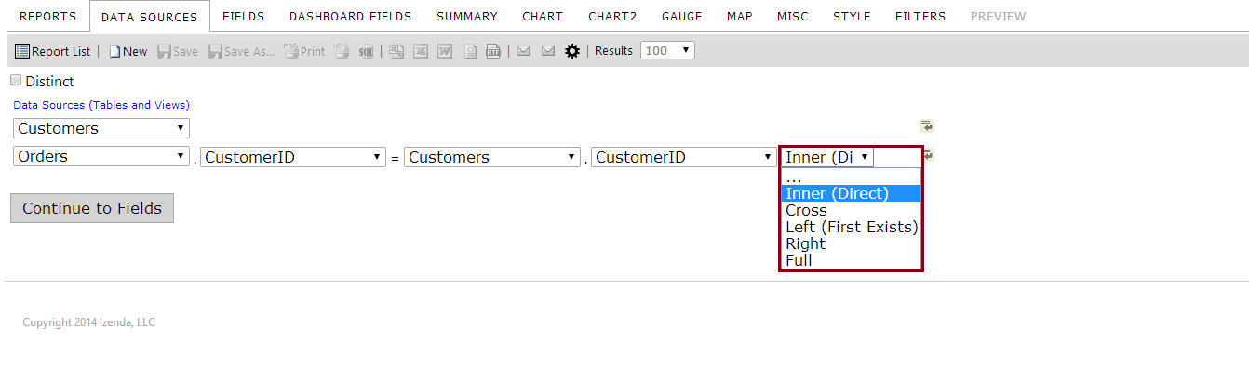Click the Save toolbar button
1249x367 pixels.
click(177, 51)
